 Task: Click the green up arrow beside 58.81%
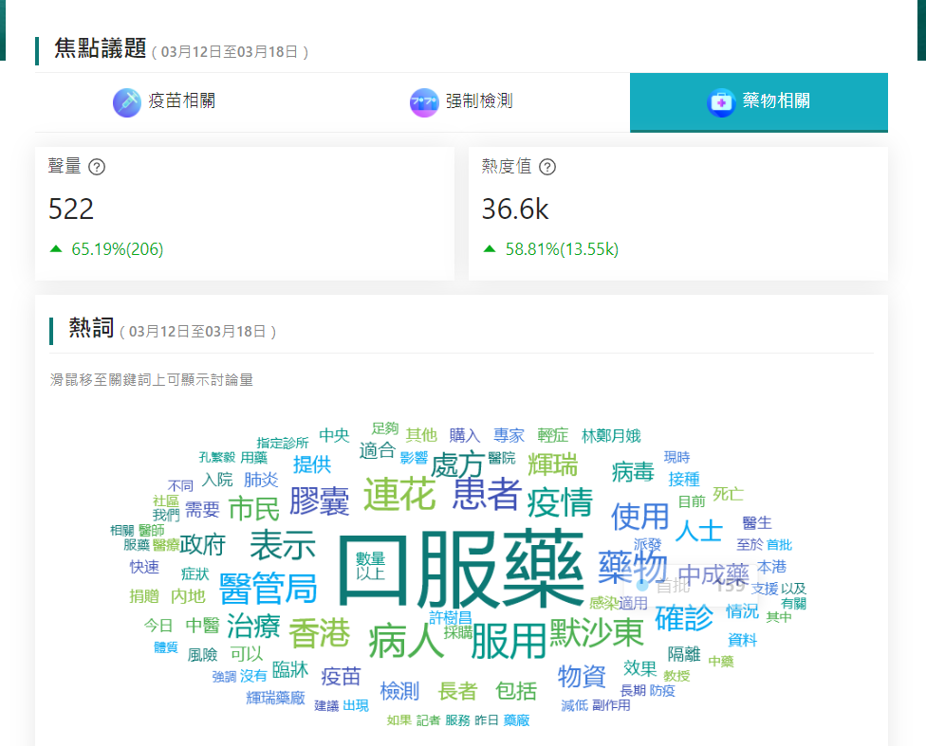(x=490, y=249)
